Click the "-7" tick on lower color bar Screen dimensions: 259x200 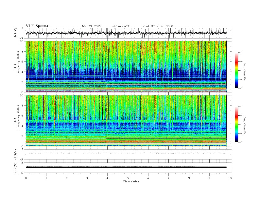point(241,142)
